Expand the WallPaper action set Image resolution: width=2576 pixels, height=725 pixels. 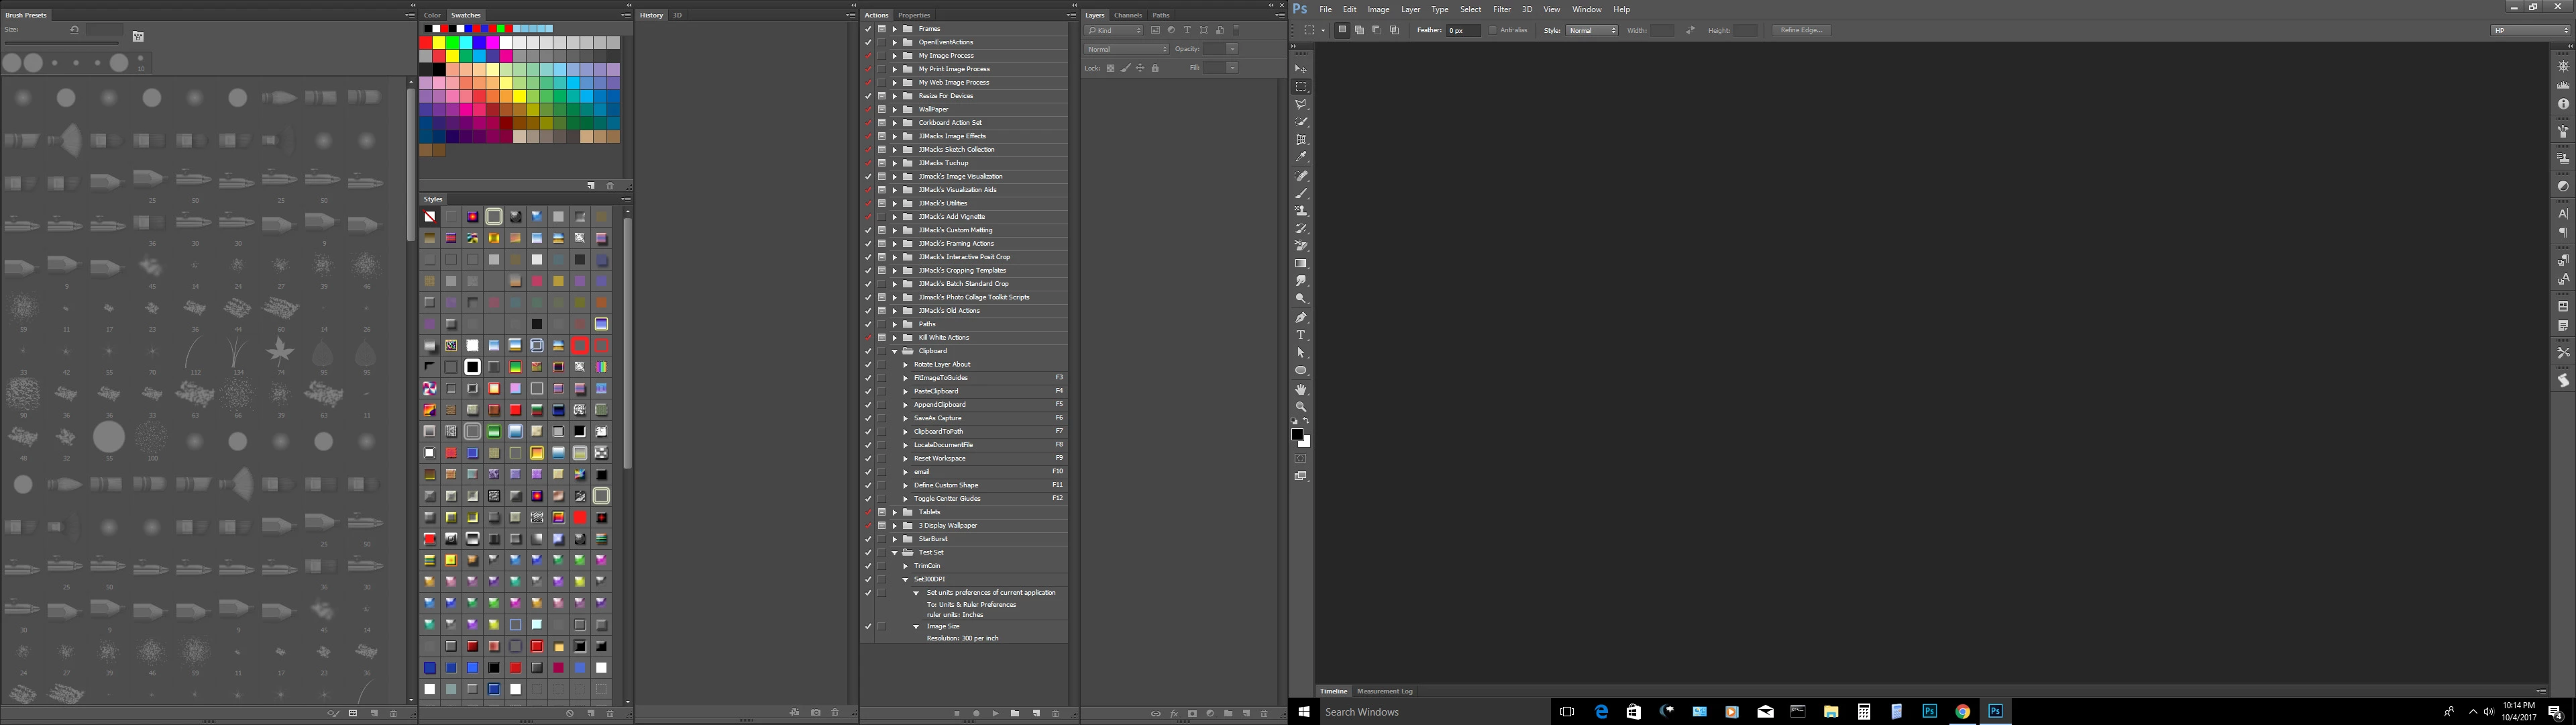(x=895, y=109)
